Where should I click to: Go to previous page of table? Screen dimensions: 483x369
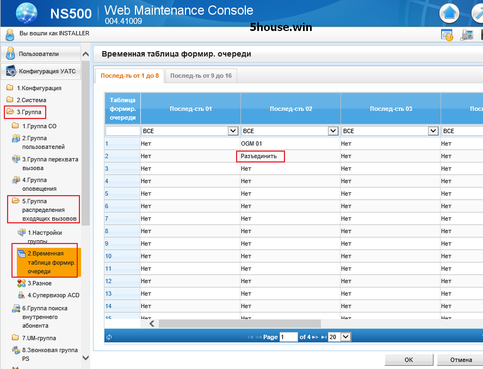[x=258, y=337]
